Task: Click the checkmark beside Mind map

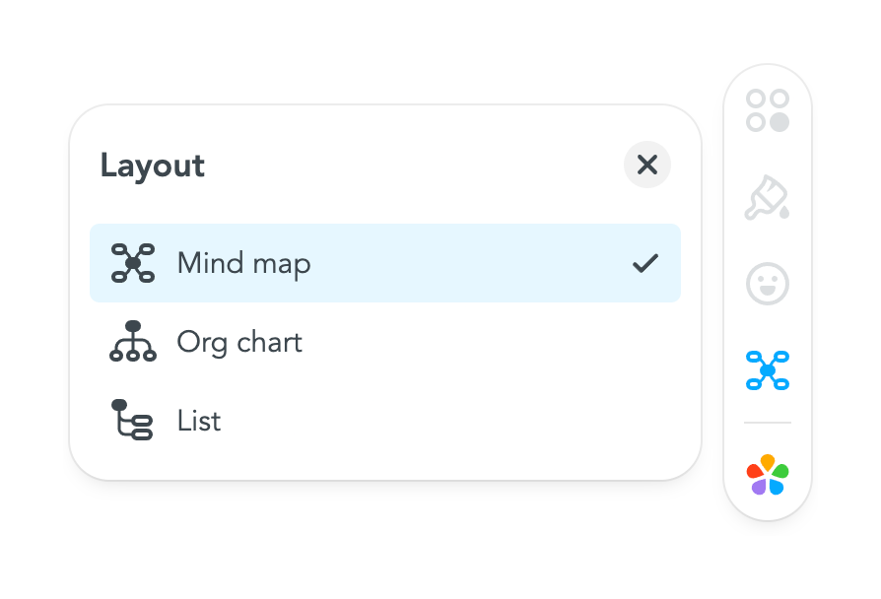Action: tap(646, 263)
